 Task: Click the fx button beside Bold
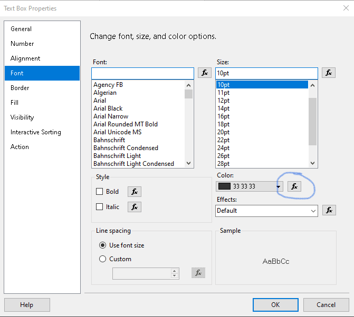pyautogui.click(x=135, y=192)
